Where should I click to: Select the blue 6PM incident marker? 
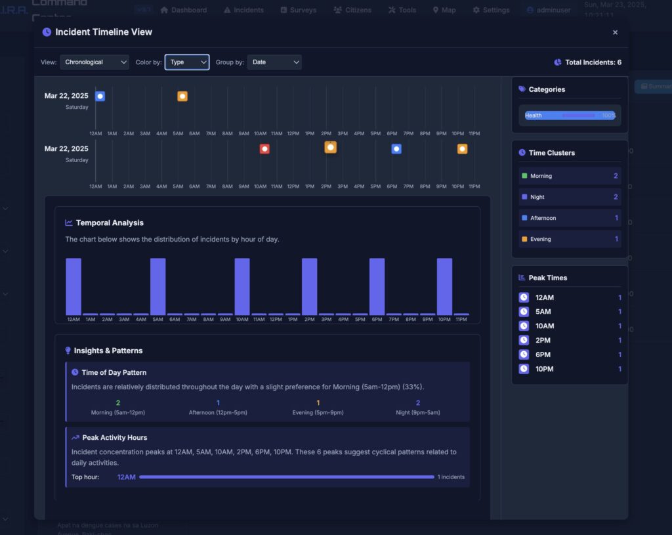pyautogui.click(x=396, y=149)
